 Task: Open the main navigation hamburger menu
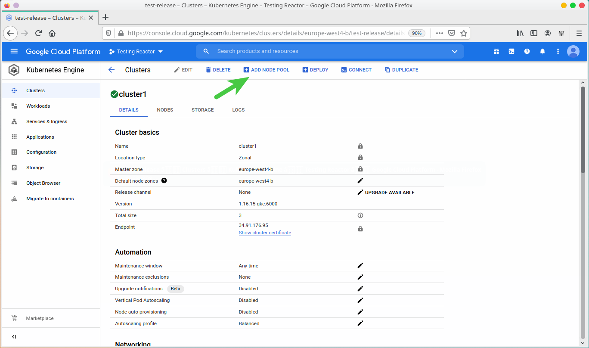point(14,51)
